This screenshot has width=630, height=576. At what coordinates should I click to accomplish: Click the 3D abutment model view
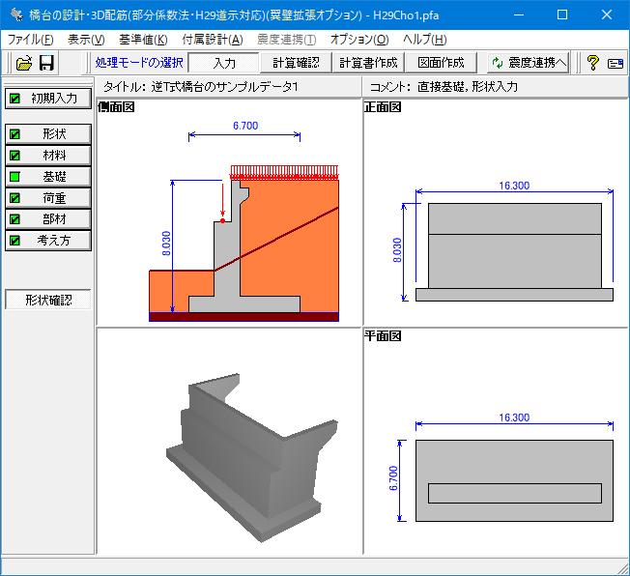(x=252, y=458)
